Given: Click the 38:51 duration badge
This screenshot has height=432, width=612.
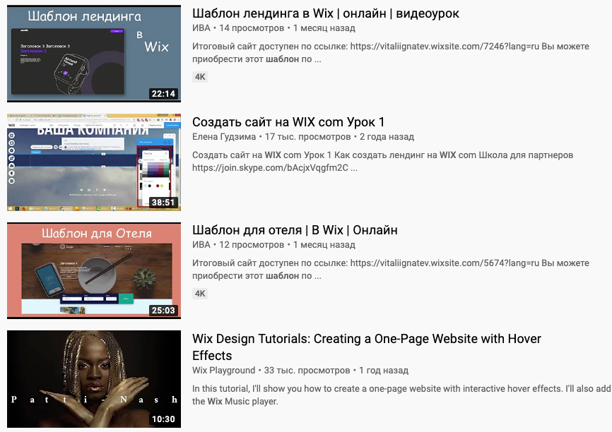Looking at the screenshot, I should (x=163, y=203).
